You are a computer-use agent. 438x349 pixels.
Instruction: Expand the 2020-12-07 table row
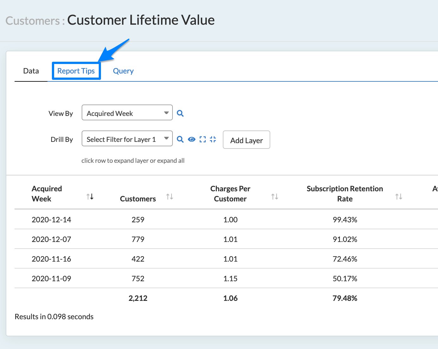51,239
